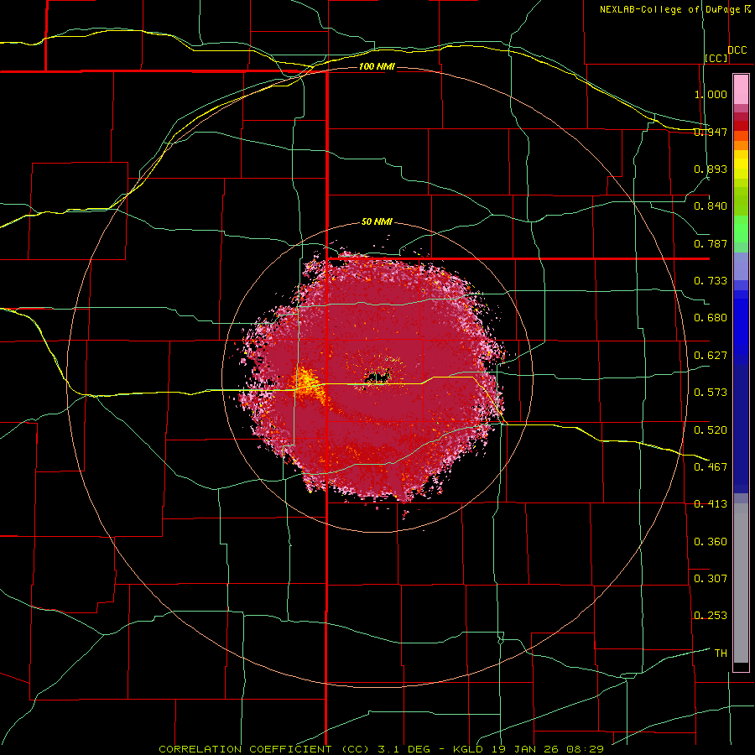The height and width of the screenshot is (755, 755).
Task: Click the "50 NMI" range ring label
Action: pyautogui.click(x=377, y=221)
